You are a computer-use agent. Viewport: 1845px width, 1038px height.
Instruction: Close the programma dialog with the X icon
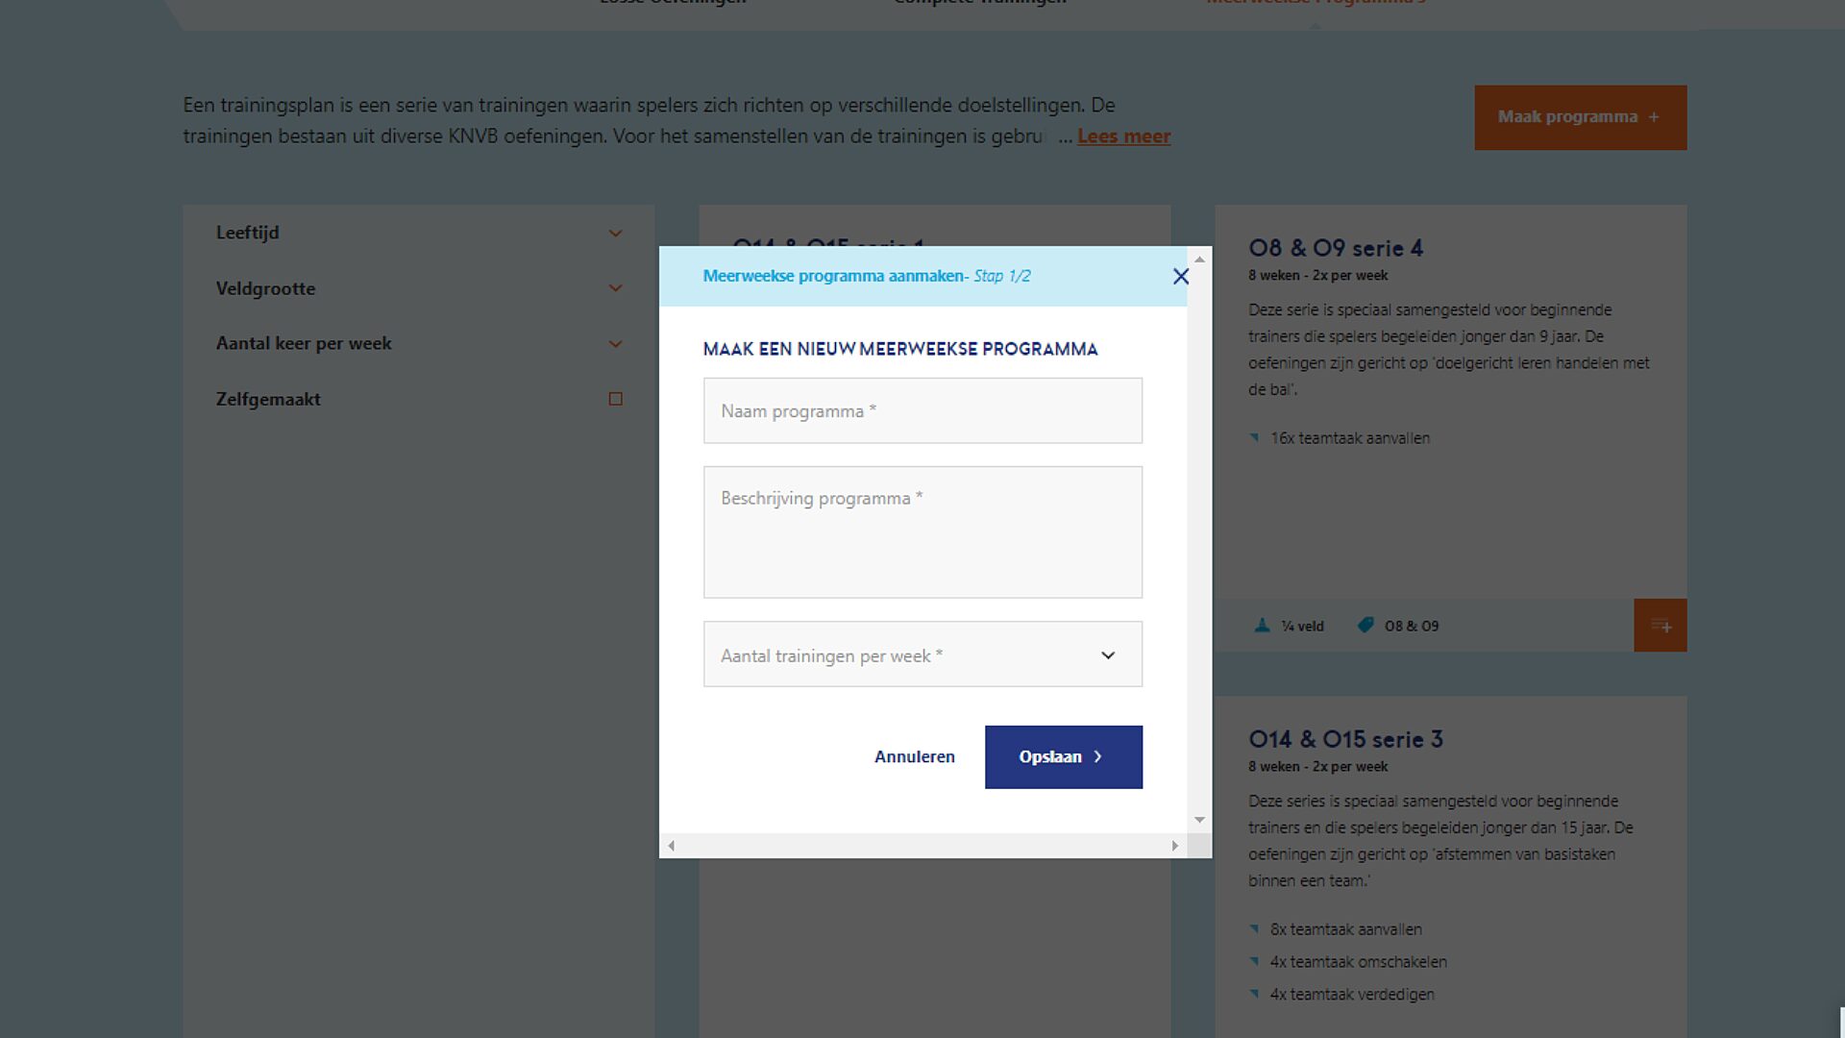point(1181,277)
